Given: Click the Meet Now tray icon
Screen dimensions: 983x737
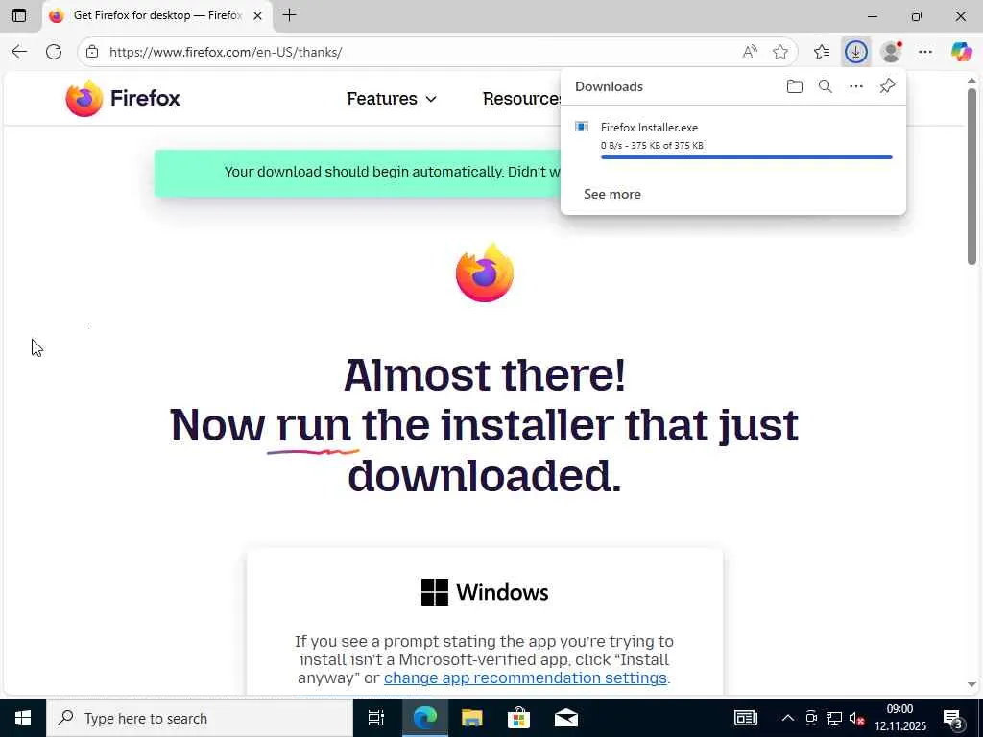Looking at the screenshot, I should click(x=810, y=718).
